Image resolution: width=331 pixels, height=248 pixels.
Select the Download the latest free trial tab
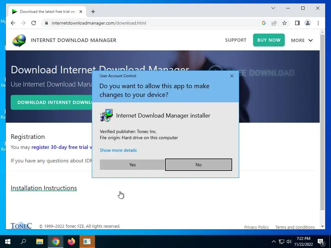click(x=47, y=12)
